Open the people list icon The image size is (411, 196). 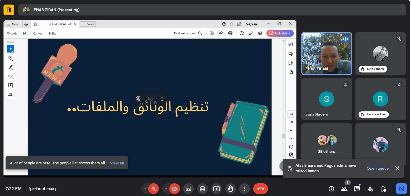tap(344, 189)
